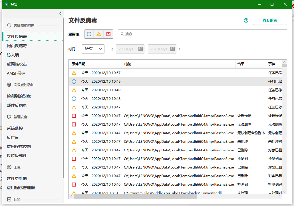Click the critical icon on the 处理错误 row

coord(74,116)
